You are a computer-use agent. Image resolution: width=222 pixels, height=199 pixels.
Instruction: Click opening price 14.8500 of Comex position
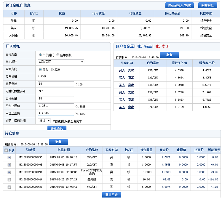(x=165, y=172)
